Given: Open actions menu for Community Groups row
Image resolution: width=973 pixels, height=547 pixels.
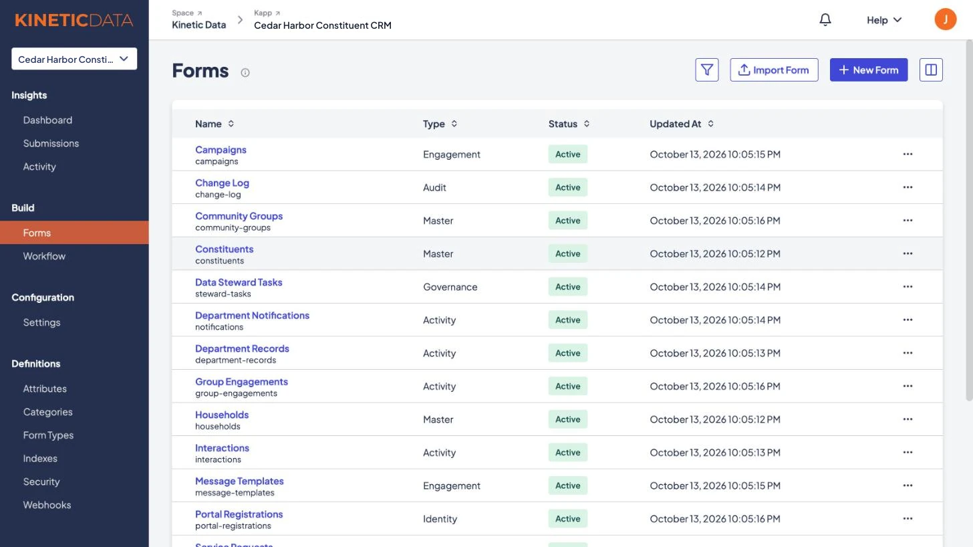Looking at the screenshot, I should click(908, 221).
